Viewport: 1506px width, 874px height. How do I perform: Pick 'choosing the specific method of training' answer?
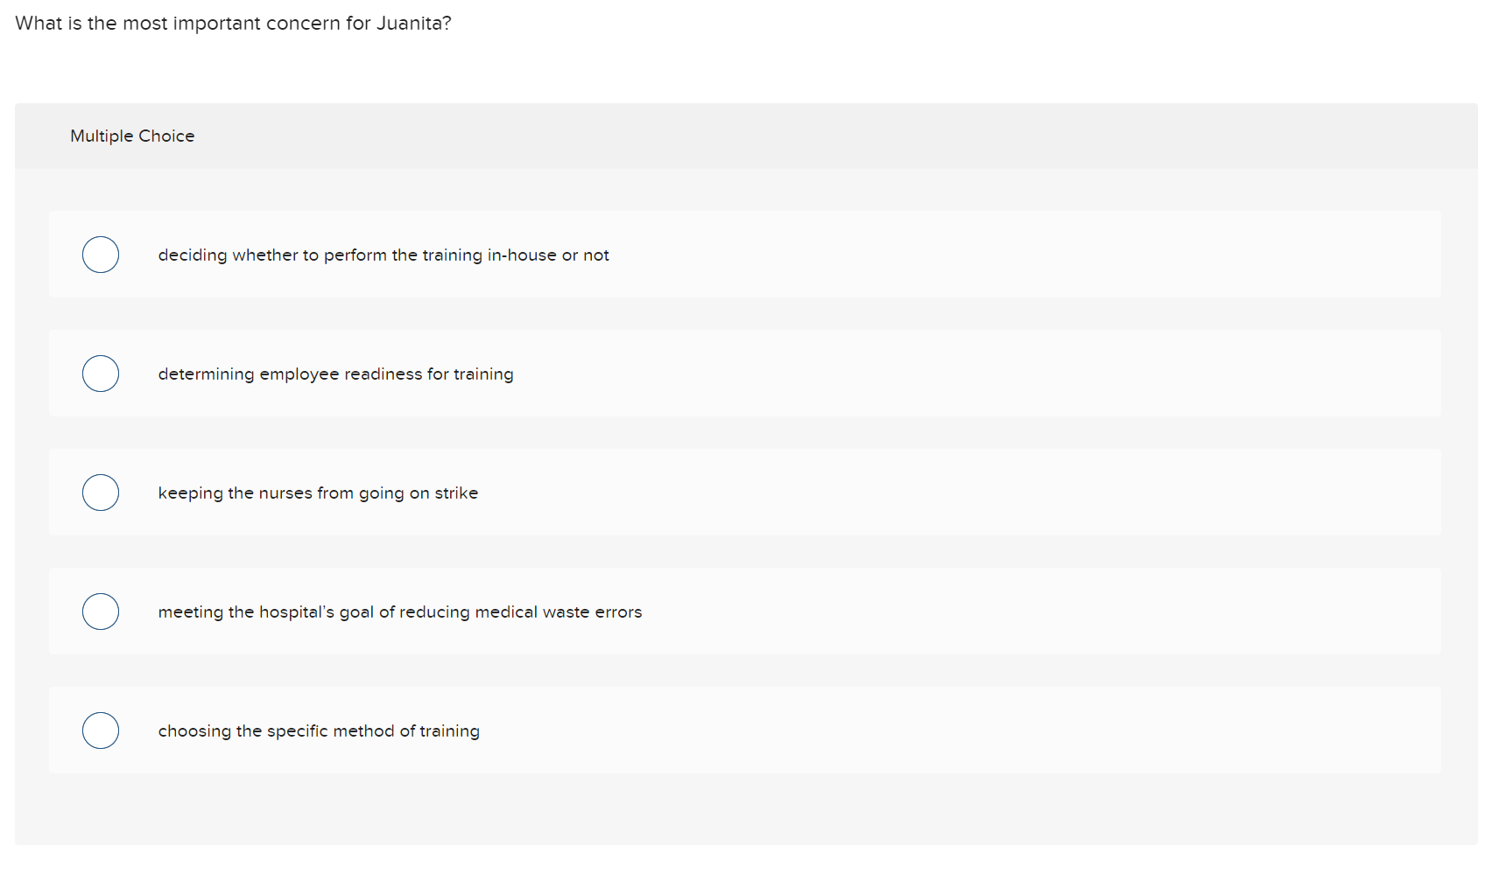101,731
